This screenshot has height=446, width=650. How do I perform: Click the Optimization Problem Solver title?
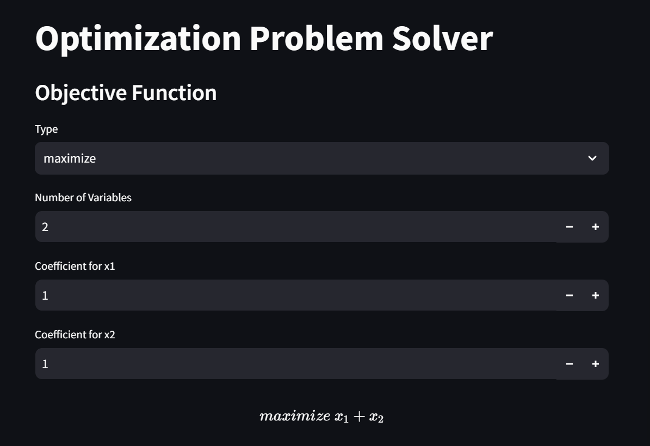263,36
